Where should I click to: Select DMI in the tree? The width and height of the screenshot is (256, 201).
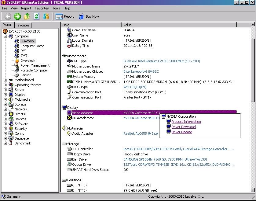[24, 51]
